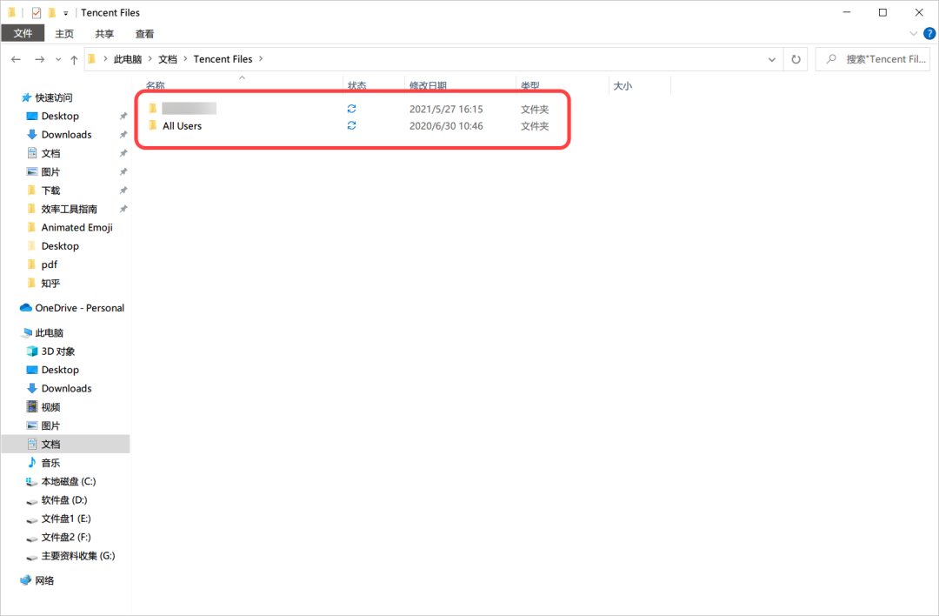Click the OneDrive cloud icon

point(26,308)
